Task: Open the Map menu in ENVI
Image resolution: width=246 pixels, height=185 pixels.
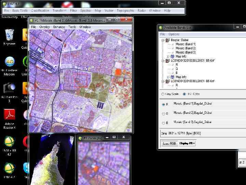Action: coord(98,11)
